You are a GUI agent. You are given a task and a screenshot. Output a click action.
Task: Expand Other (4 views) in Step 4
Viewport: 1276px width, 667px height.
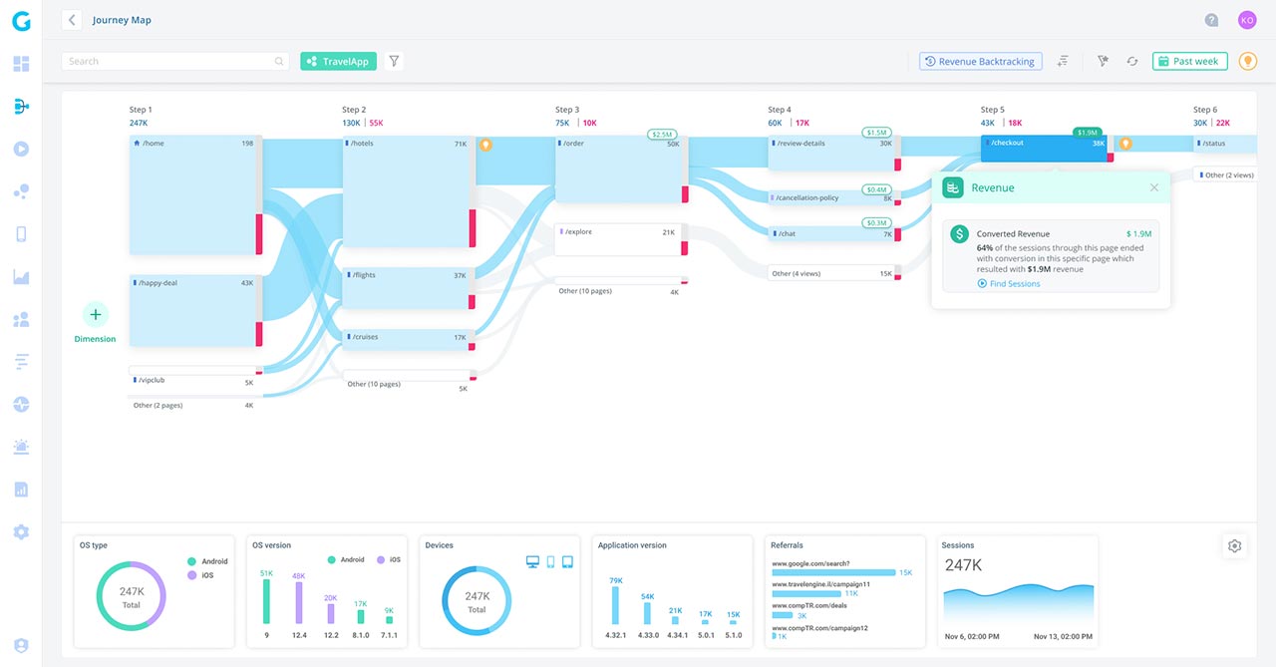pyautogui.click(x=834, y=272)
